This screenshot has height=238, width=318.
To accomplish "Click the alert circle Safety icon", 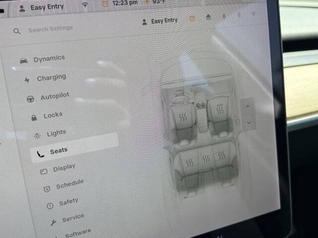I will pyautogui.click(x=50, y=206).
